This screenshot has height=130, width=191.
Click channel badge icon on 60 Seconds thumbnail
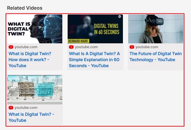click(119, 17)
